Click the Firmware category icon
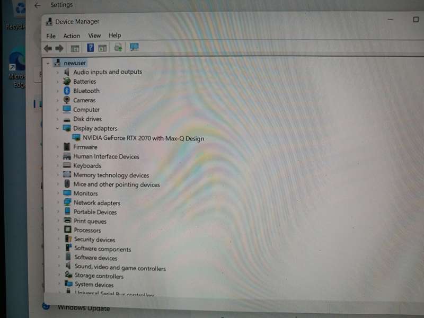The height and width of the screenshot is (318, 424). point(67,147)
